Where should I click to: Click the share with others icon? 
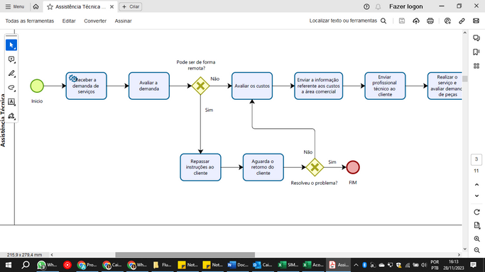(447, 21)
